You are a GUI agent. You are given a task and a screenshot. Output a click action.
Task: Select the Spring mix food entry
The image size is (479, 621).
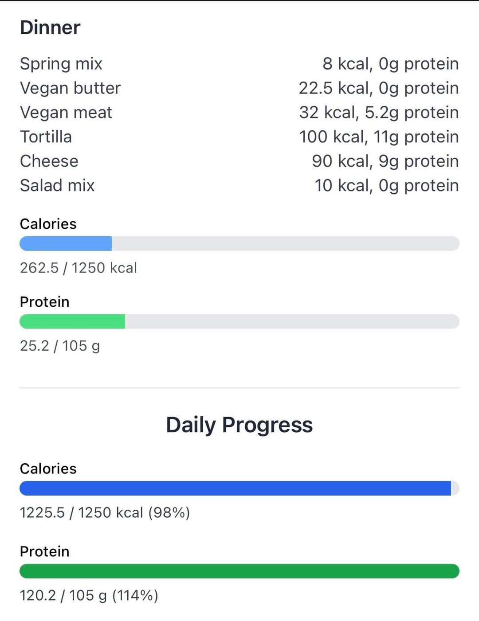click(239, 64)
